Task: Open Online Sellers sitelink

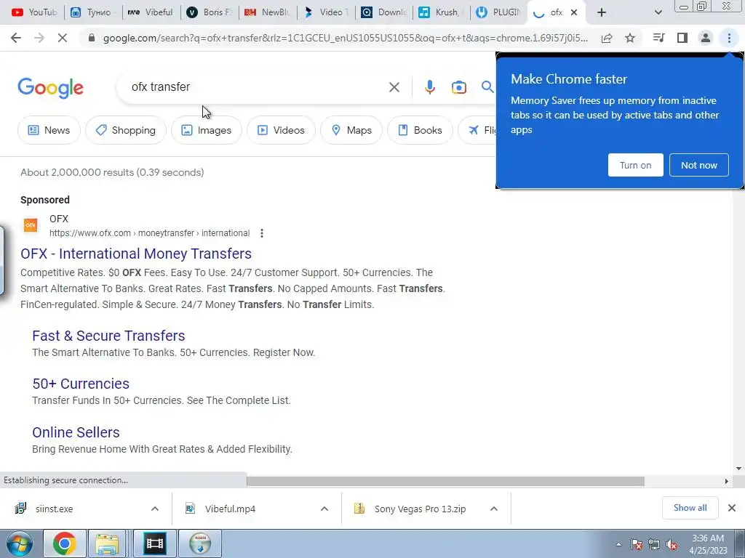Action: [76, 432]
